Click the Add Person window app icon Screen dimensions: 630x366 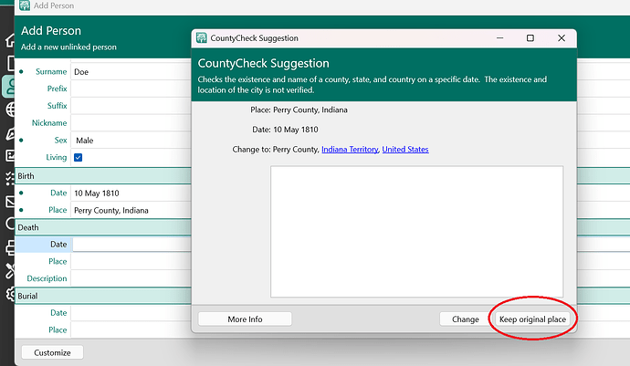[25, 5]
